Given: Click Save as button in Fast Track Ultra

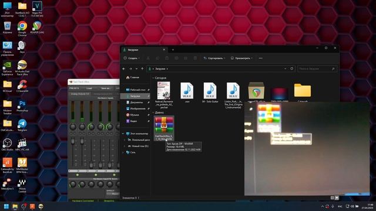Looking at the screenshot, I should (x=106, y=89).
